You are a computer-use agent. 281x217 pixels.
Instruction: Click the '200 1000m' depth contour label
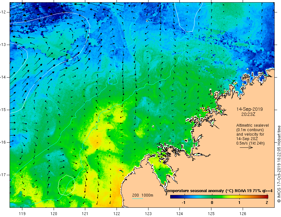pyautogui.click(x=143, y=195)
